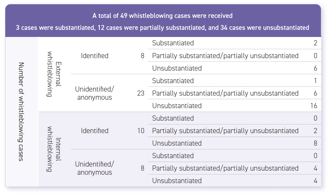Click header text listing substantiated case counts
Viewport: 328px width, 194px height.
pos(162,27)
